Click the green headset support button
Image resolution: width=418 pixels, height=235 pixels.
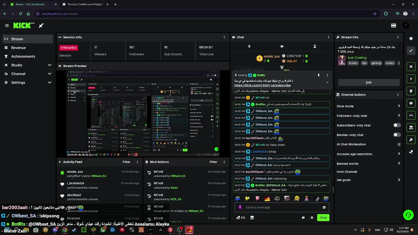click(x=408, y=215)
